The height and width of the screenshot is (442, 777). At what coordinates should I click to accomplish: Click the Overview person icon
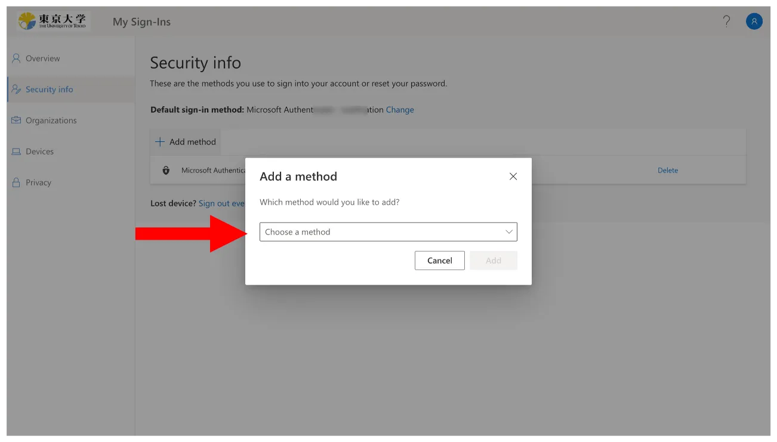click(16, 58)
